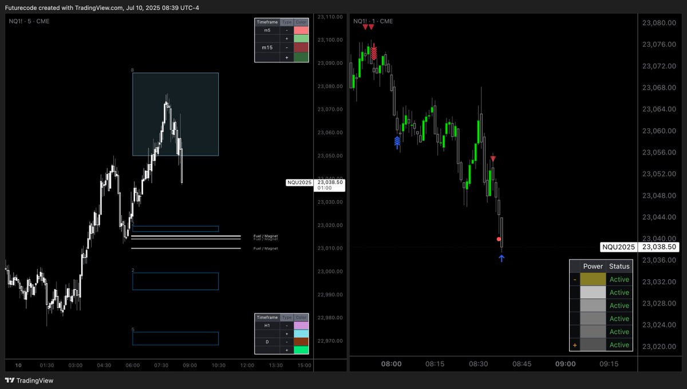Click the 08:45 time axis label

pos(522,364)
